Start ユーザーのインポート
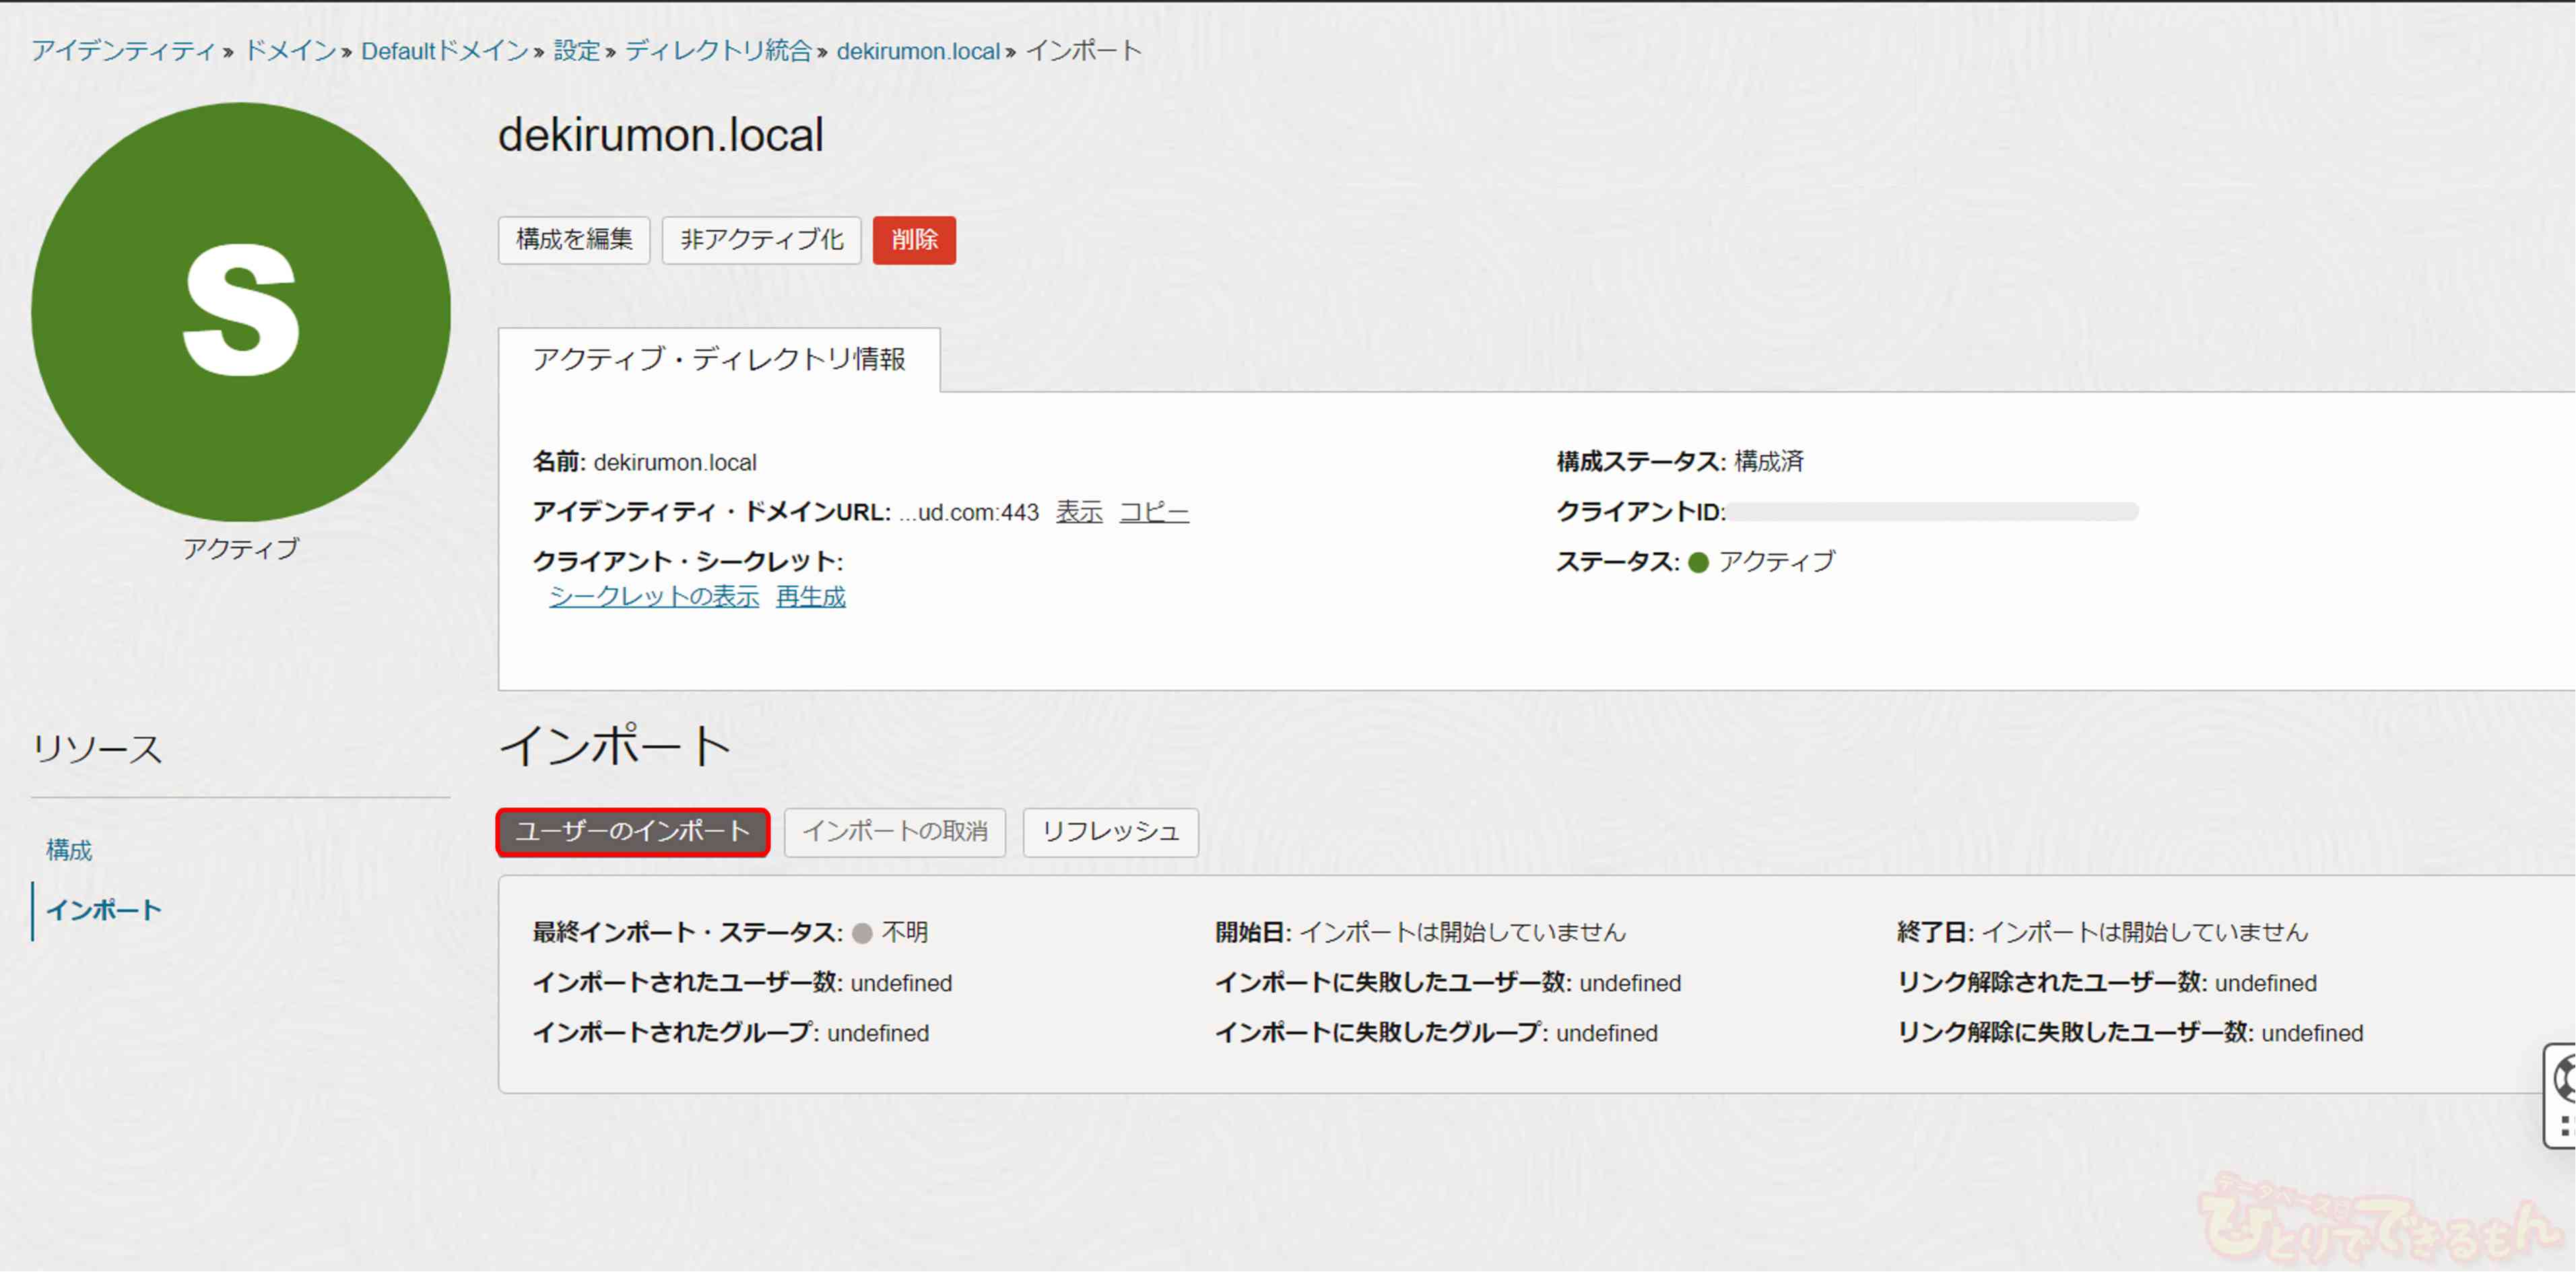Viewport: 2576px width, 1272px height. click(x=633, y=832)
